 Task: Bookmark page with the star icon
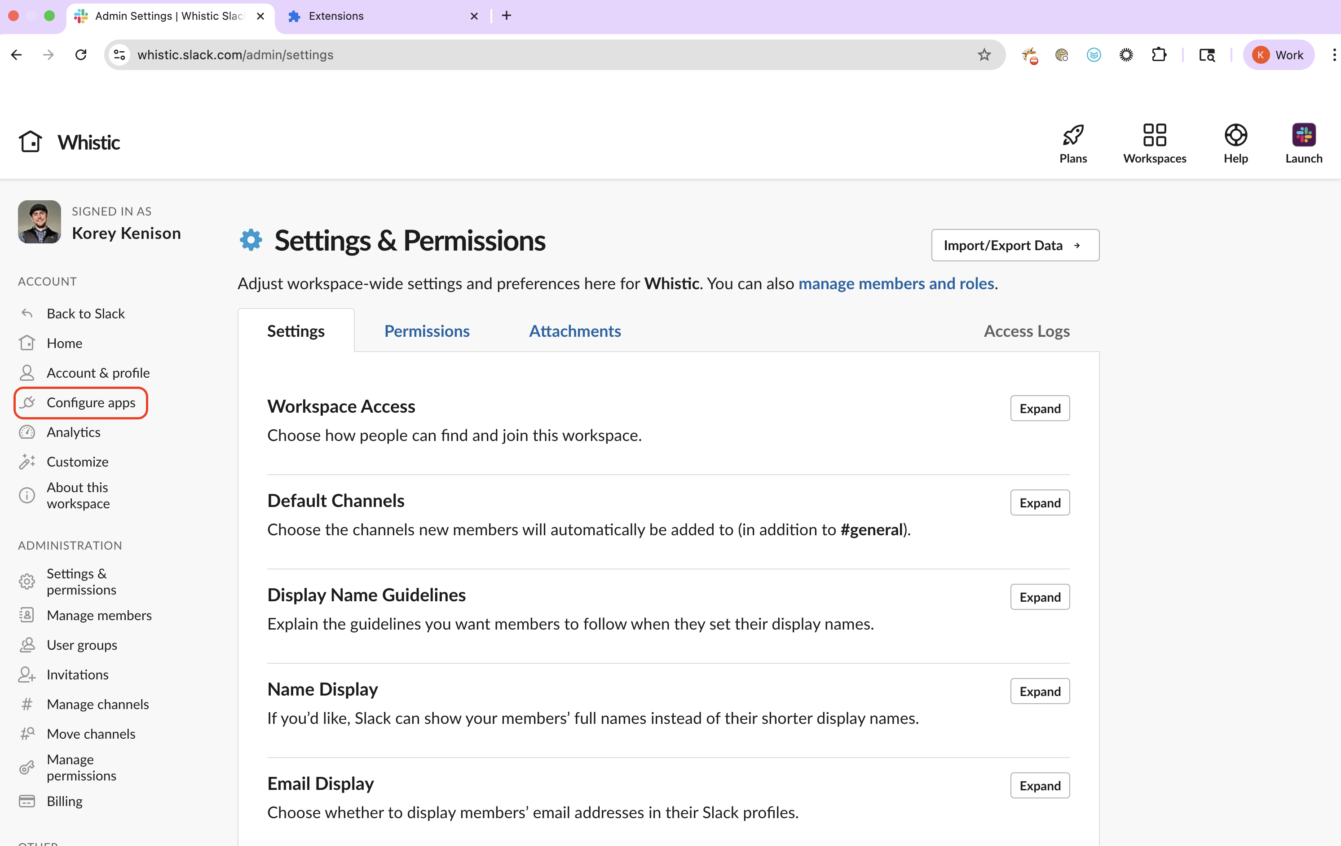(x=984, y=55)
